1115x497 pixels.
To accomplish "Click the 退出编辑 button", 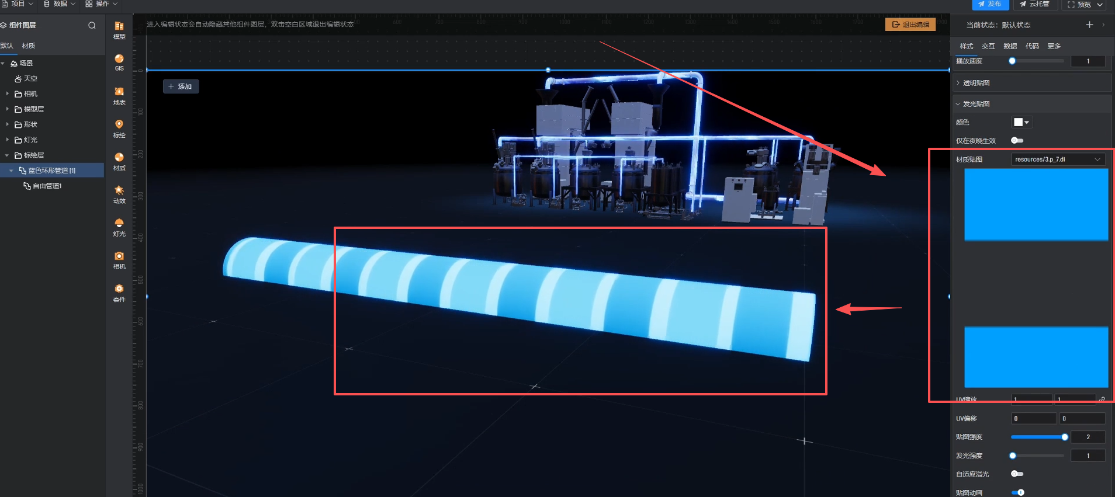I will click(x=910, y=25).
